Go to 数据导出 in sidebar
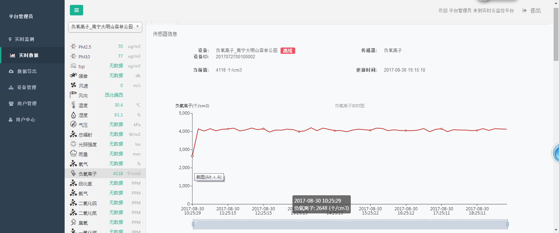The image size is (559, 233). pos(27,71)
